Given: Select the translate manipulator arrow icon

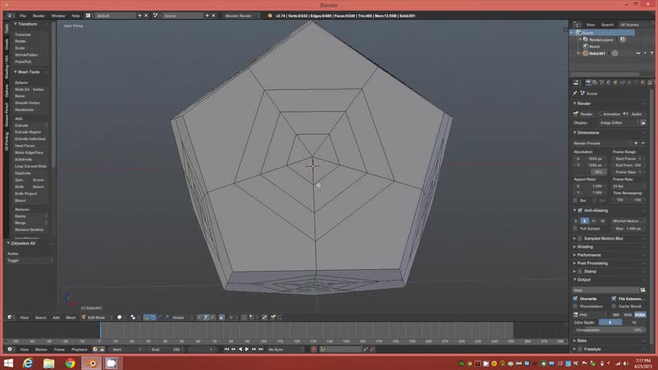Looking at the screenshot, I should (x=153, y=318).
